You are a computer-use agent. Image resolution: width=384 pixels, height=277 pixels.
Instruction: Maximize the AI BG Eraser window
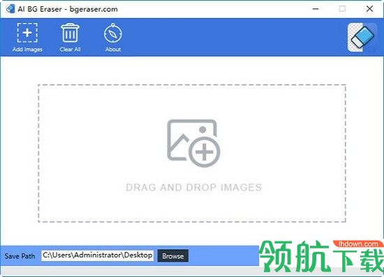[x=342, y=9]
